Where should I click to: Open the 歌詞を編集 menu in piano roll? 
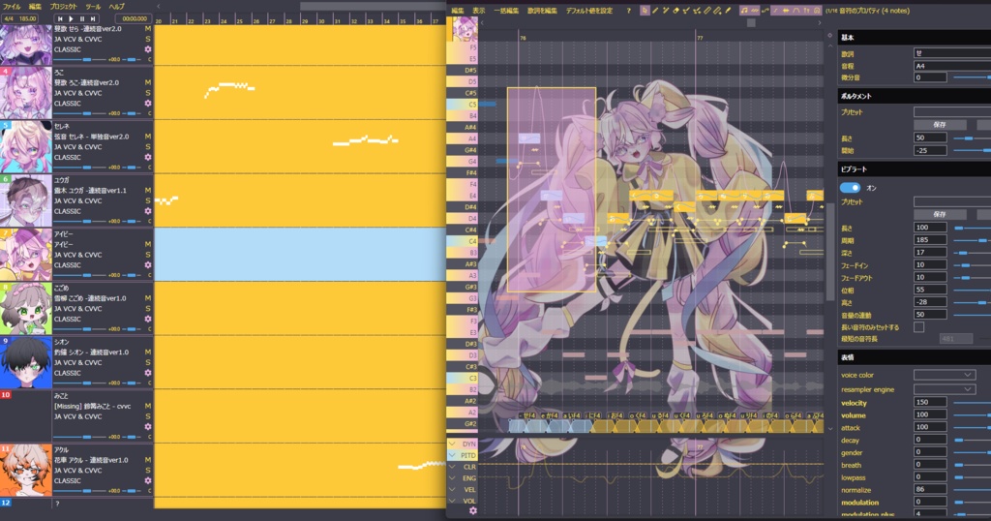(x=542, y=11)
